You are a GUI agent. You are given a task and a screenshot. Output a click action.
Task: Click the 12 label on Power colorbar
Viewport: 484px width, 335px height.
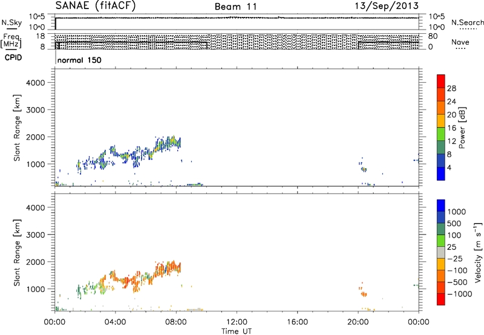point(451,141)
